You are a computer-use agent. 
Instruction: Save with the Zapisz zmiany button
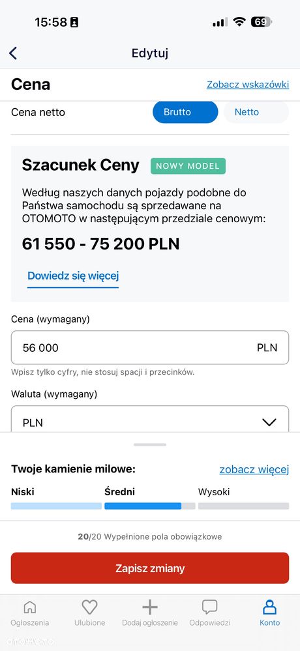(150, 568)
